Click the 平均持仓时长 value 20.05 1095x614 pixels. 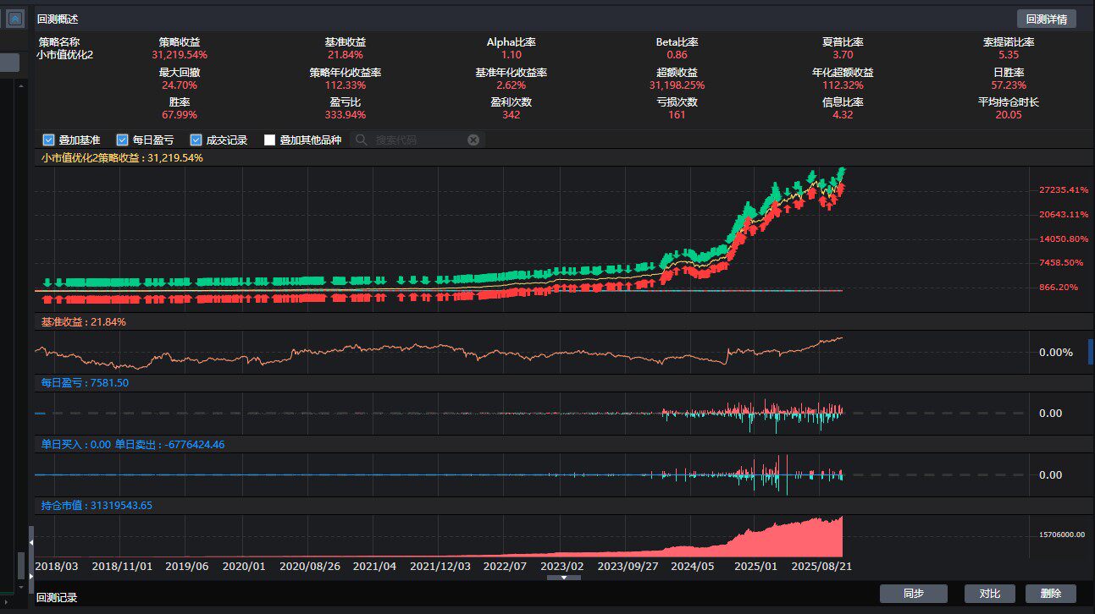[1009, 115]
